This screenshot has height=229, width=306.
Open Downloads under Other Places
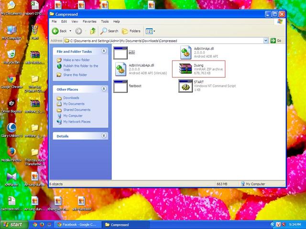(71, 98)
